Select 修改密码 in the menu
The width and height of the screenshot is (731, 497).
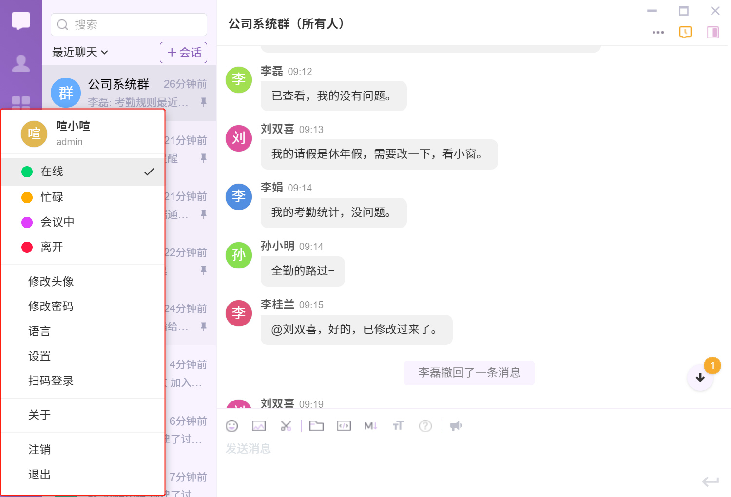51,306
